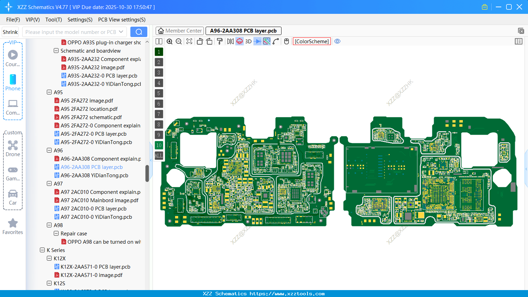Enable the colored trace overlay toggle
This screenshot has width=528, height=297.
point(266,41)
